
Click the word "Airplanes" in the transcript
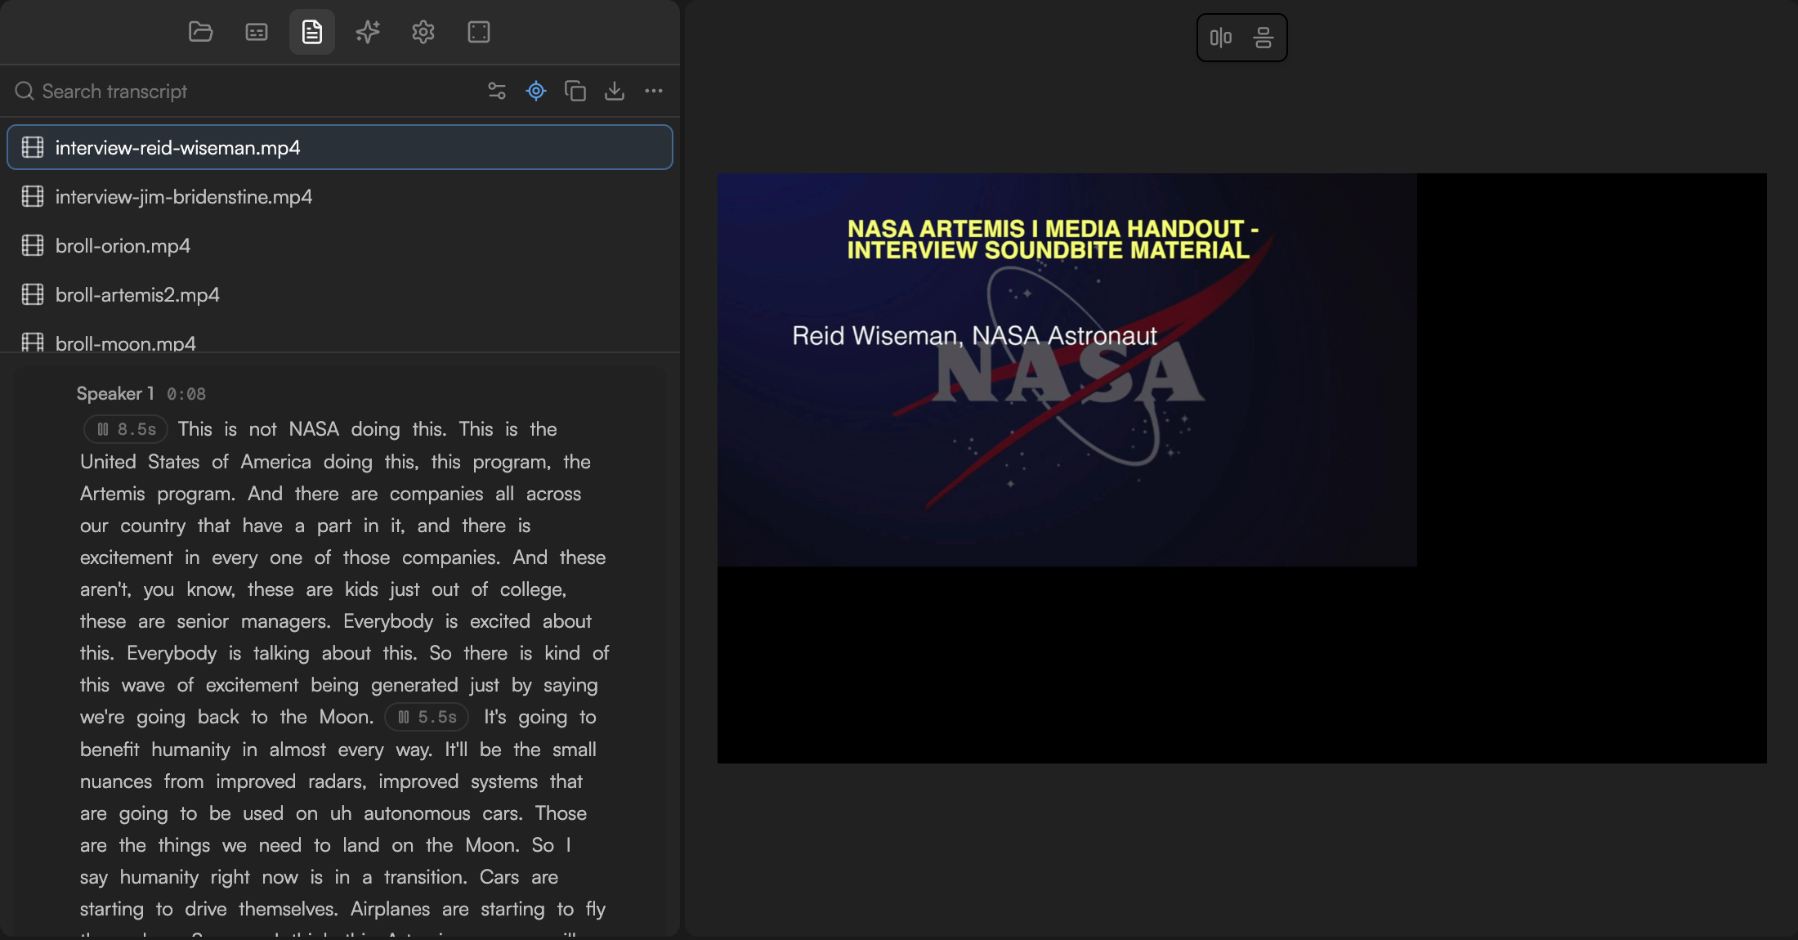click(390, 909)
